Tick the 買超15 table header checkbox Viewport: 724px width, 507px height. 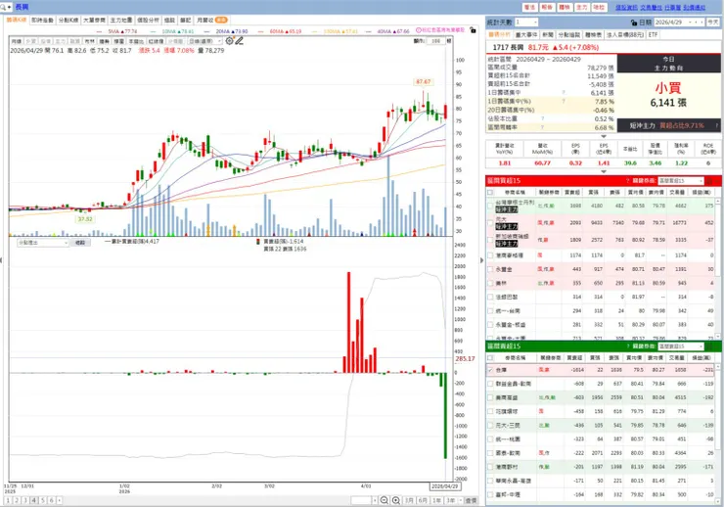tap(490, 192)
